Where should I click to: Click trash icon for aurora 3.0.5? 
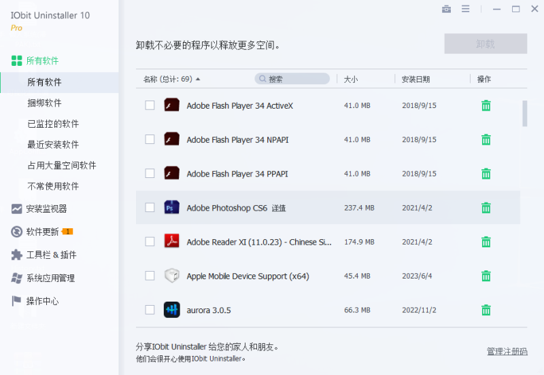tap(486, 310)
